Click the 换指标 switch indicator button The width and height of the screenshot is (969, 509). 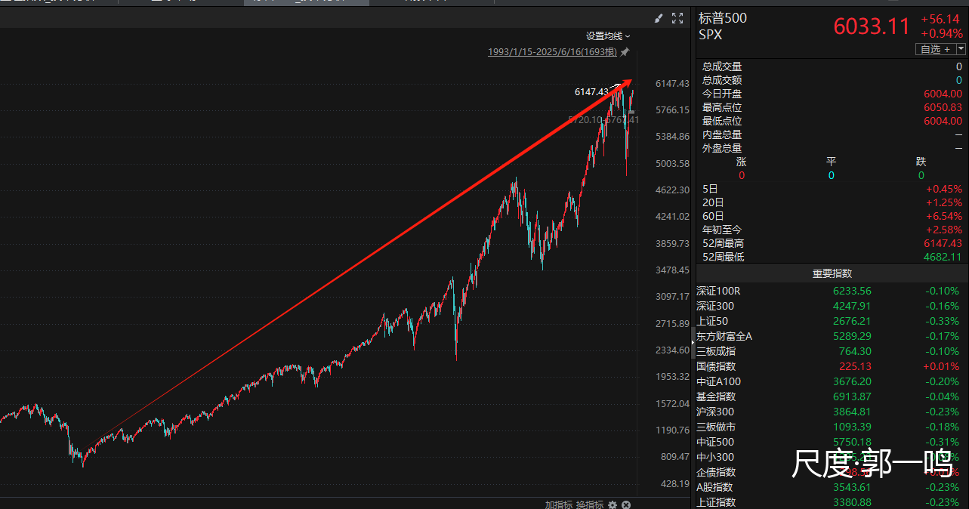[590, 504]
